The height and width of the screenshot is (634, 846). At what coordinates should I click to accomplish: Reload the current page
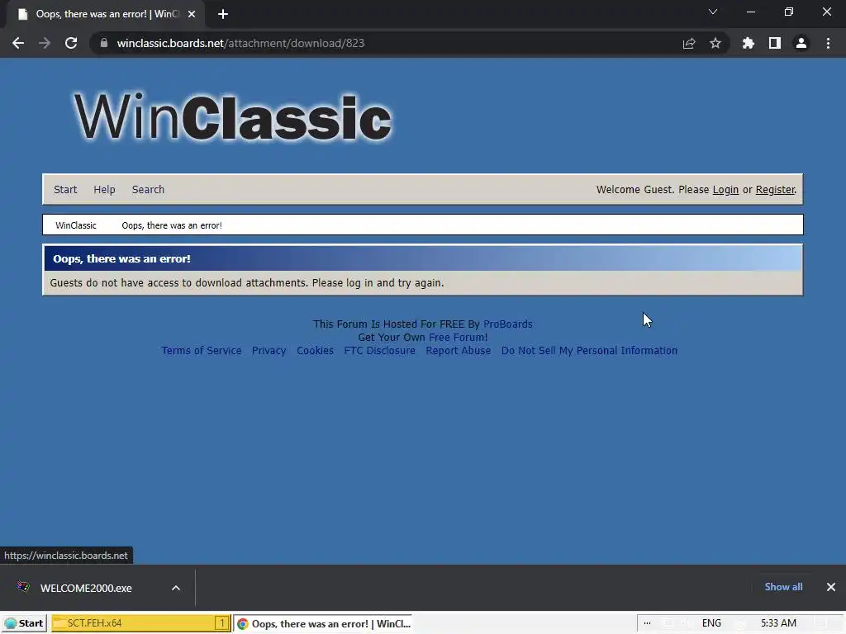click(x=71, y=43)
